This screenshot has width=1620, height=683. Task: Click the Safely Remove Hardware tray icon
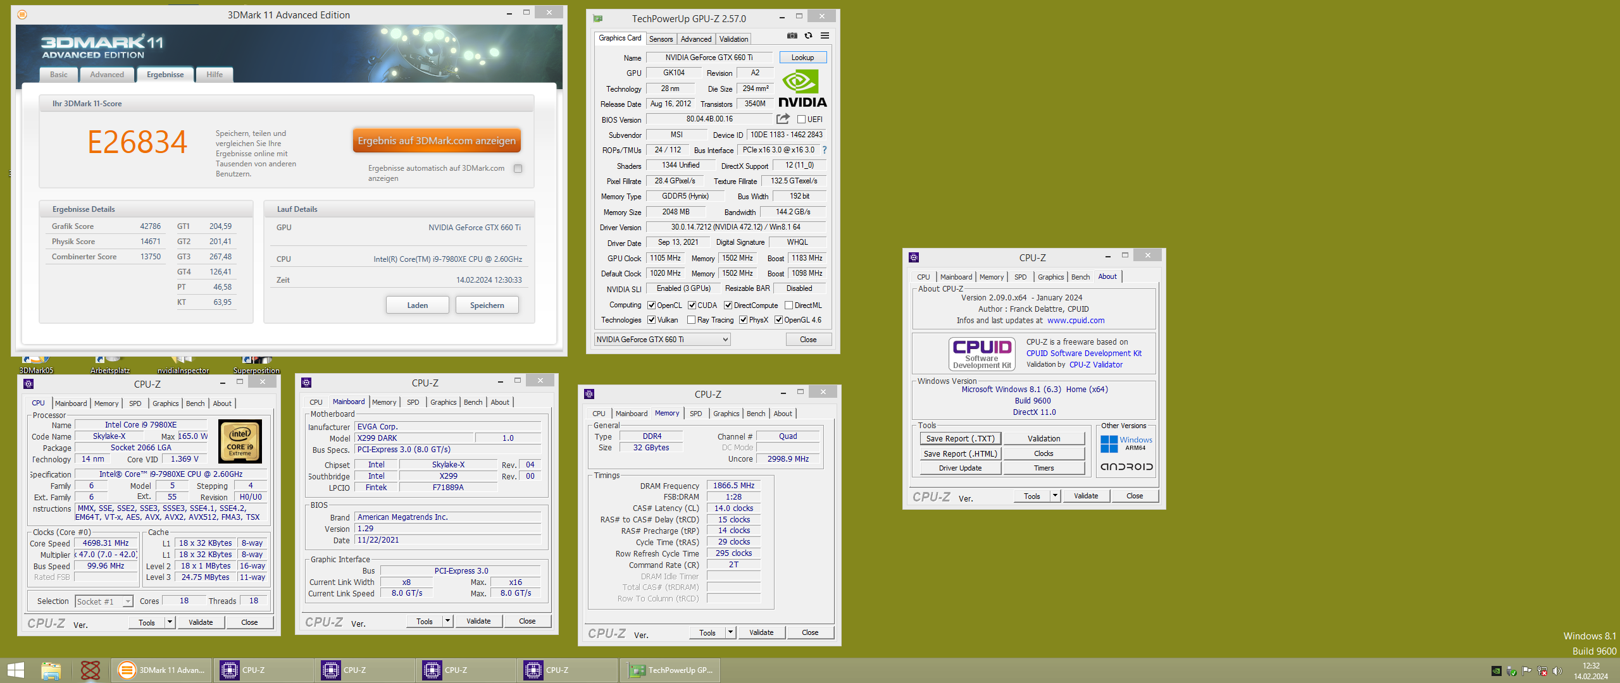click(x=1511, y=671)
